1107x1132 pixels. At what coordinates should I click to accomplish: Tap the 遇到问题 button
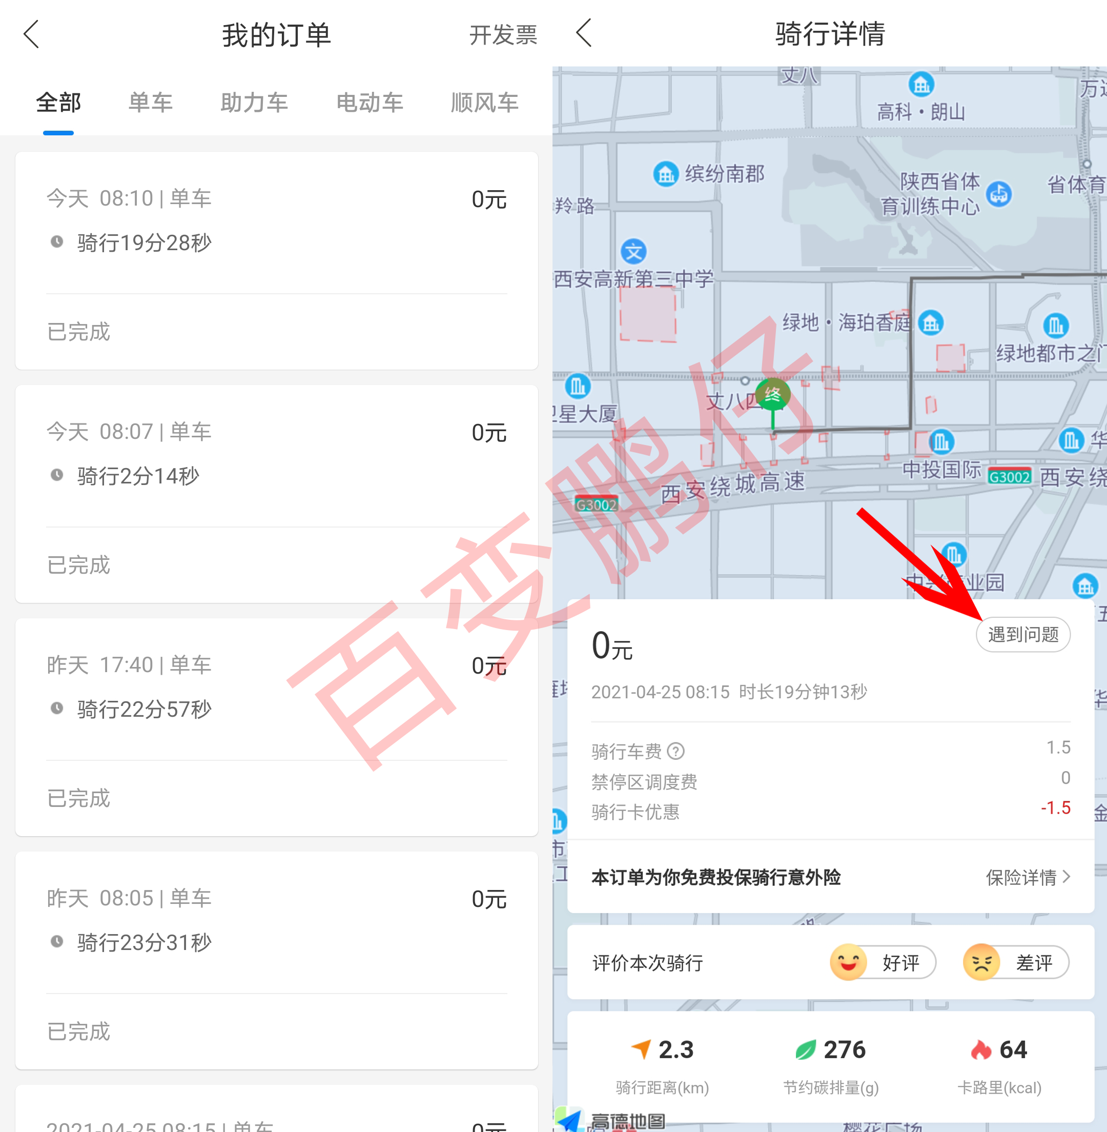(x=1023, y=634)
